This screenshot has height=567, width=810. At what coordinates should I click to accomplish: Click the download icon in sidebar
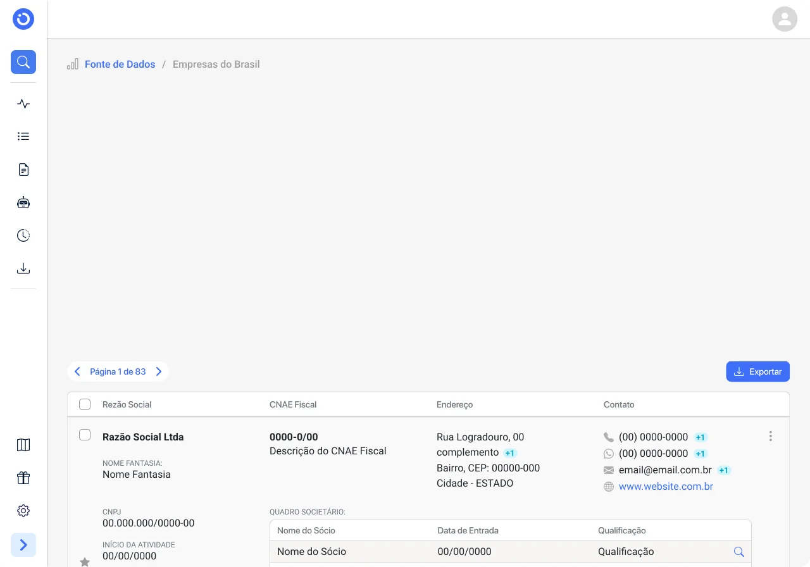coord(23,268)
